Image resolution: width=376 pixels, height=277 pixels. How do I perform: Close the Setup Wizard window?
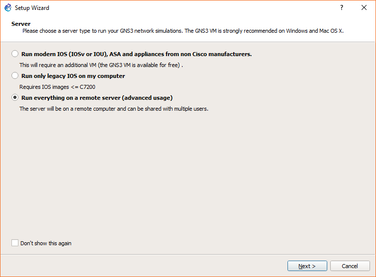(x=364, y=8)
